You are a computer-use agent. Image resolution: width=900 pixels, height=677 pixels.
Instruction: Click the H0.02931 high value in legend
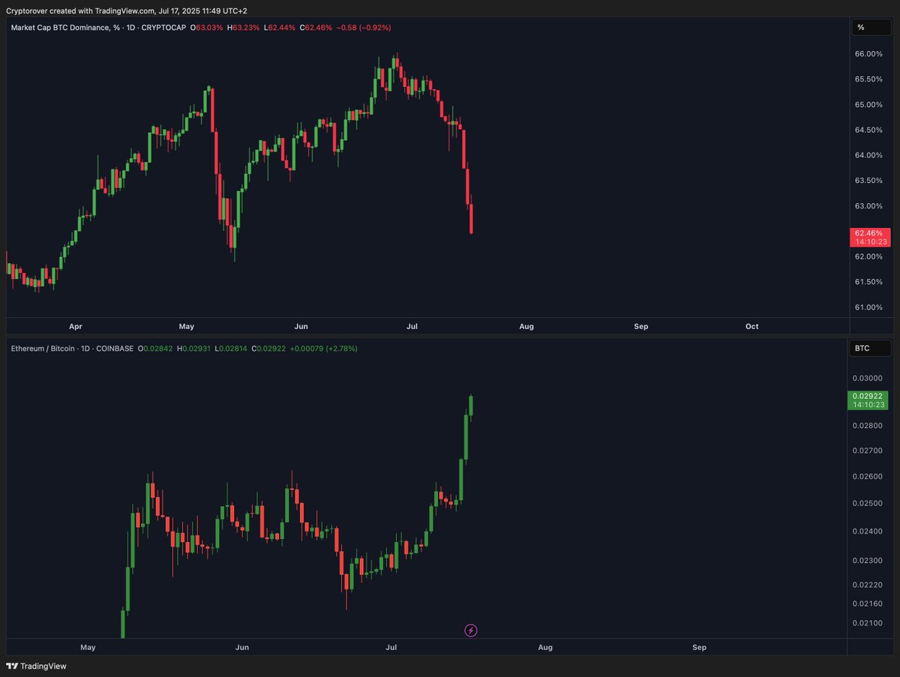pos(193,349)
